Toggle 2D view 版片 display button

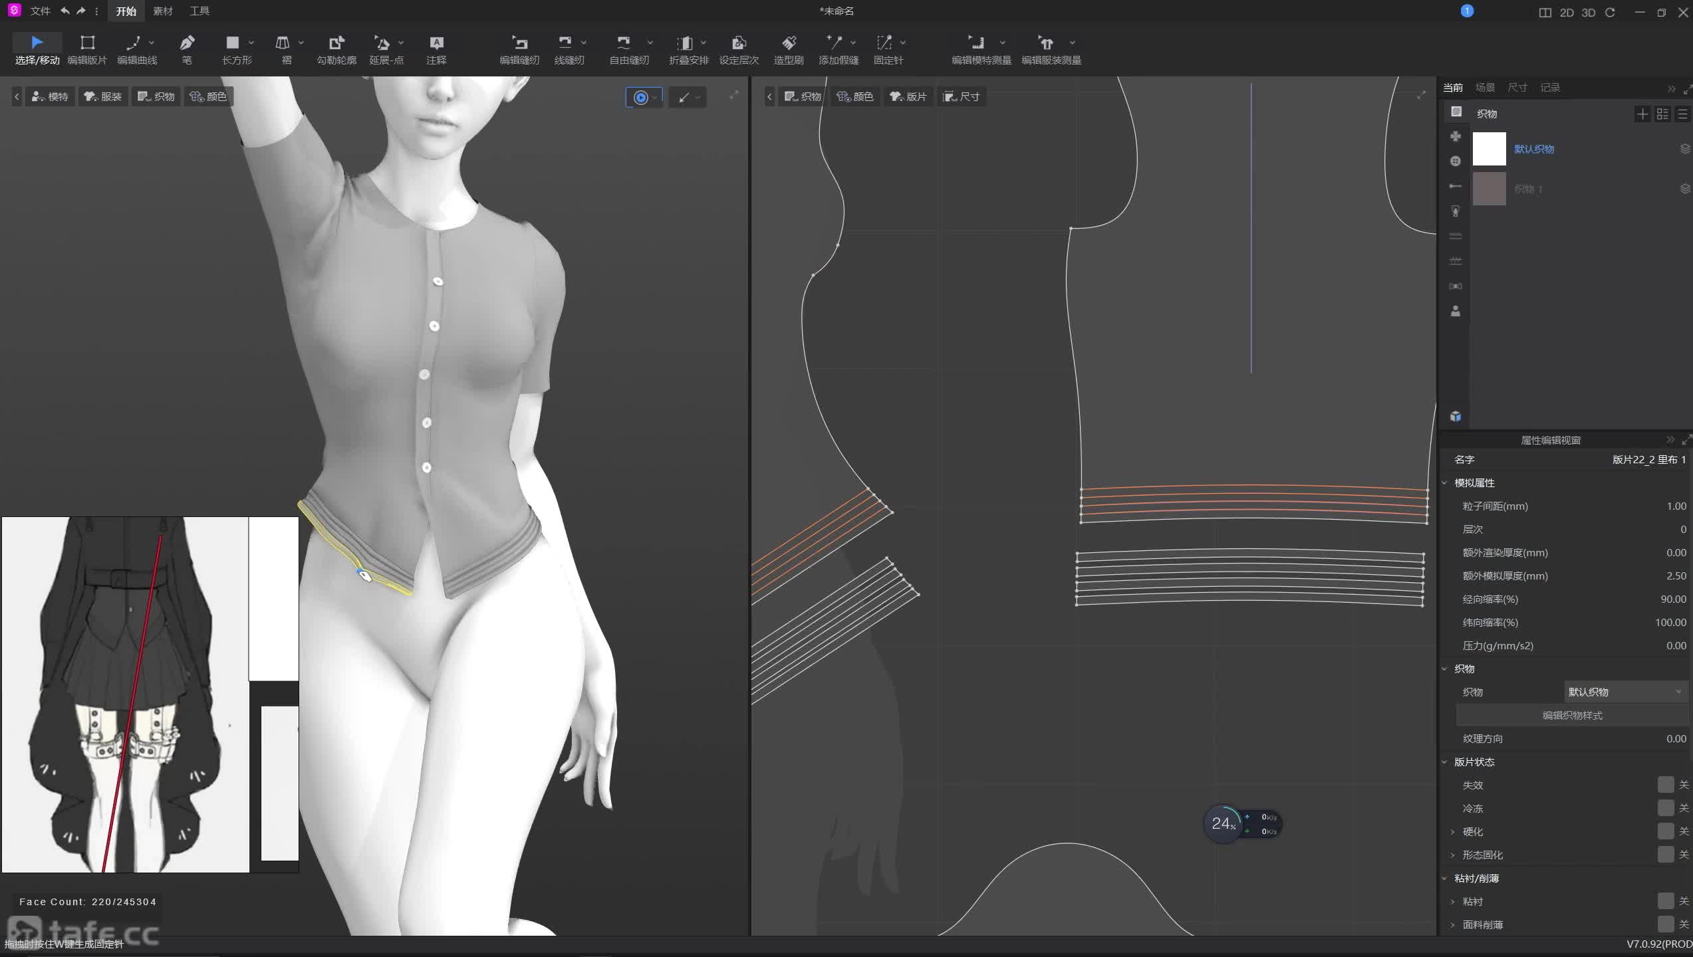click(x=908, y=96)
